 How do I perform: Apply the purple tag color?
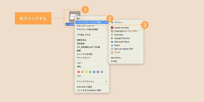pyautogui.click(x=98, y=72)
